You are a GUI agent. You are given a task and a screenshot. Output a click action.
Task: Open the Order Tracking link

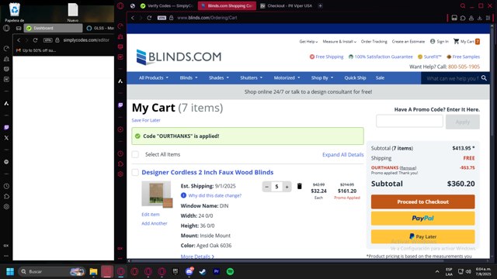point(374,41)
